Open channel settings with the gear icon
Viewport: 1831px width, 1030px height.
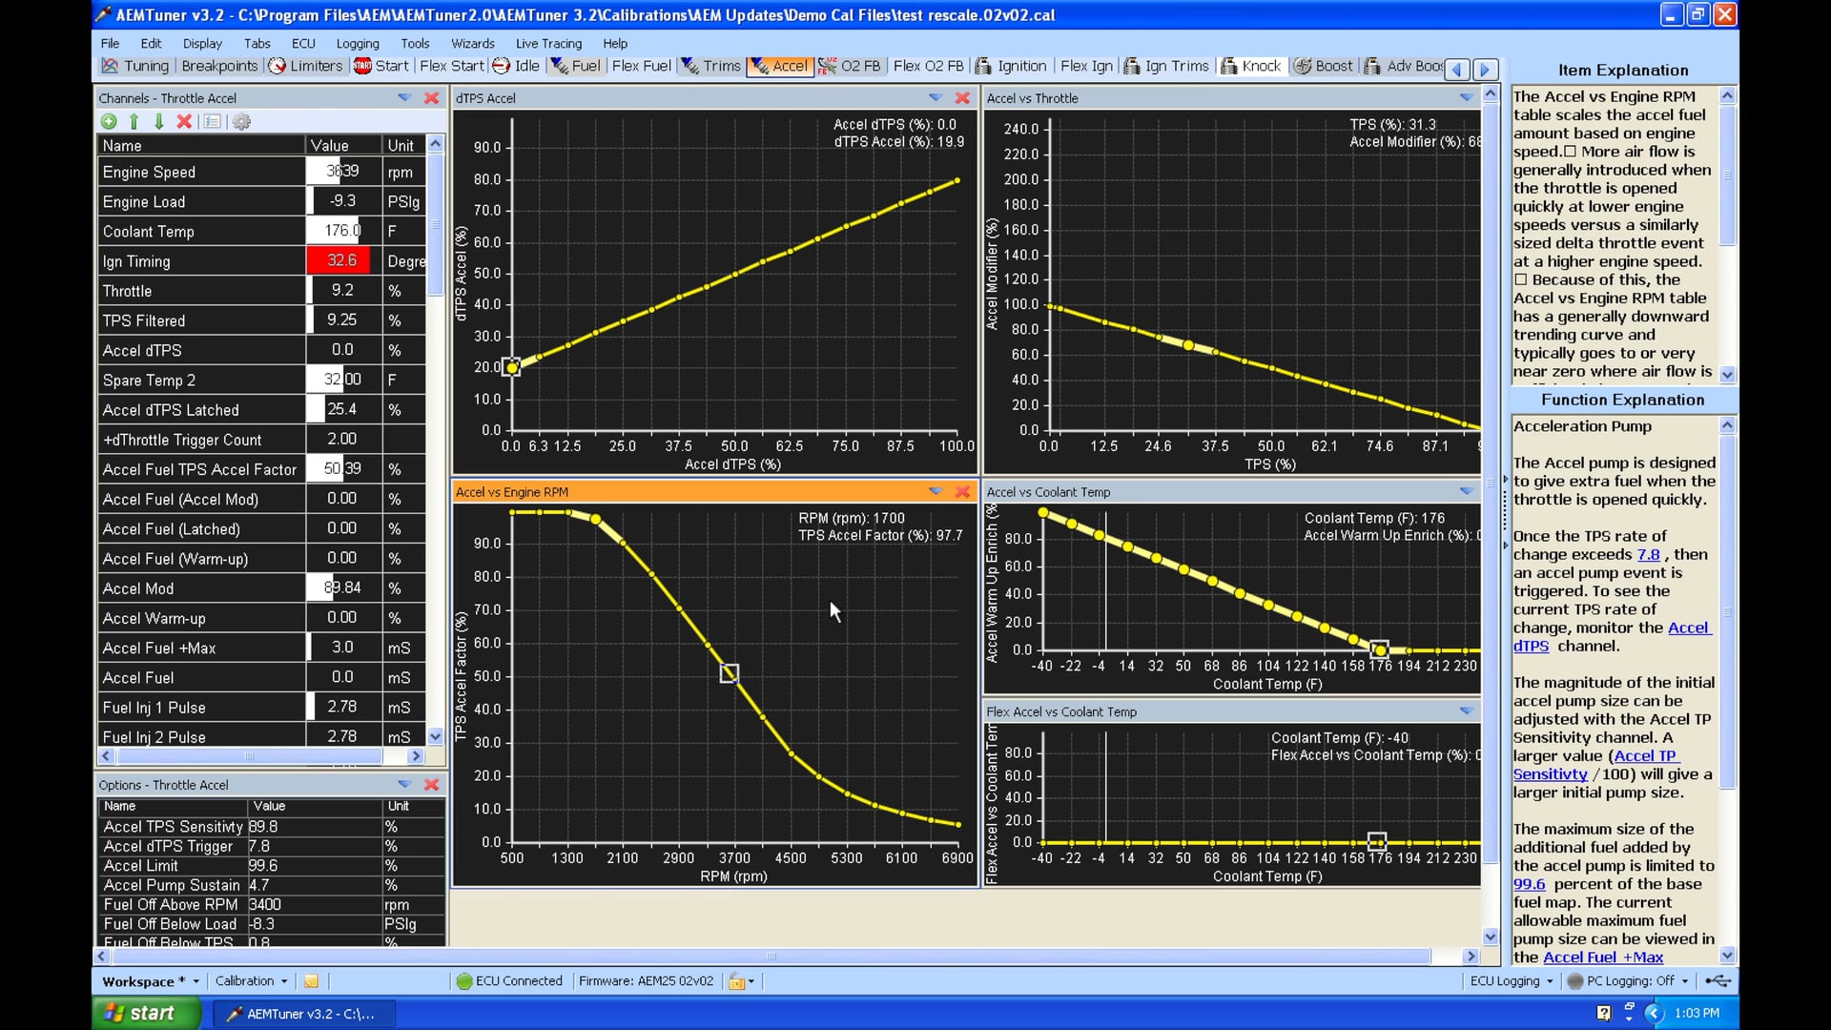(x=241, y=122)
